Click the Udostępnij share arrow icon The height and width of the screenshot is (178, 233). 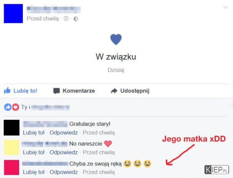(114, 91)
